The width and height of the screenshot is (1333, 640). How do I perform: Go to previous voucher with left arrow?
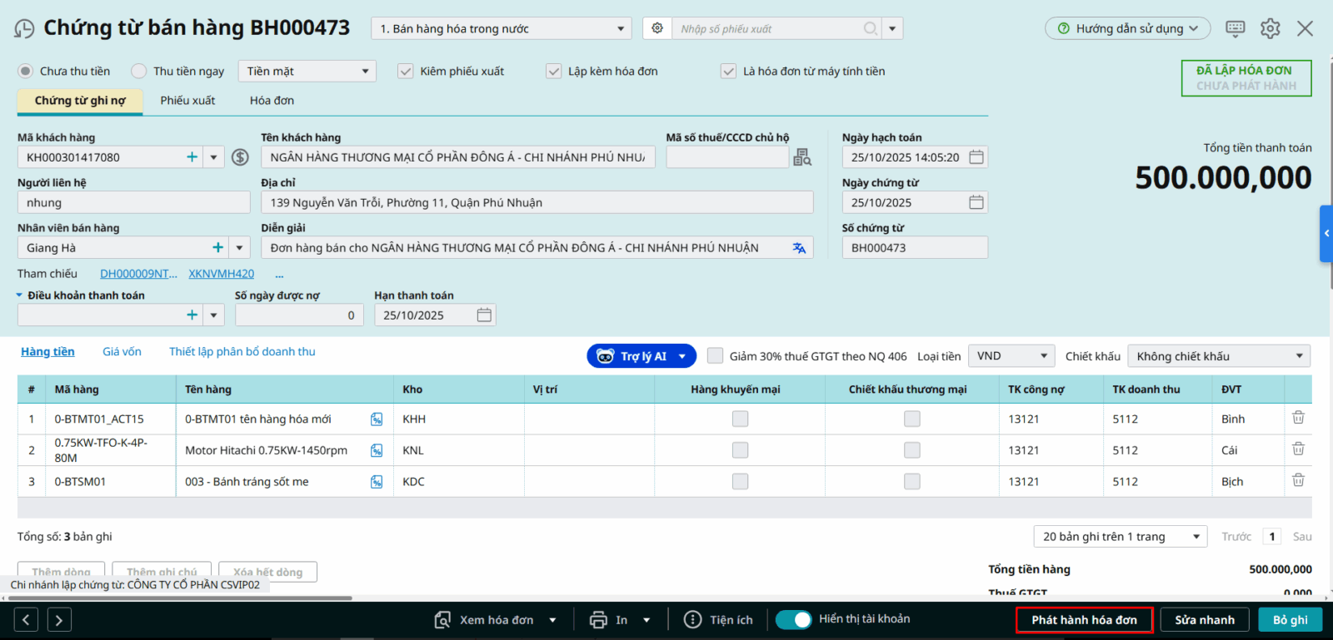[x=26, y=619]
